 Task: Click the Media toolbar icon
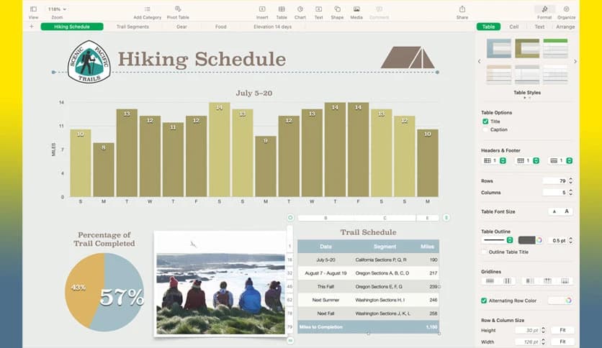coord(356,9)
